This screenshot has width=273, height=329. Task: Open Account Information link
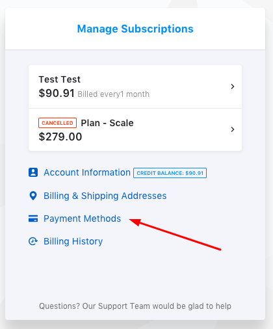point(87,172)
